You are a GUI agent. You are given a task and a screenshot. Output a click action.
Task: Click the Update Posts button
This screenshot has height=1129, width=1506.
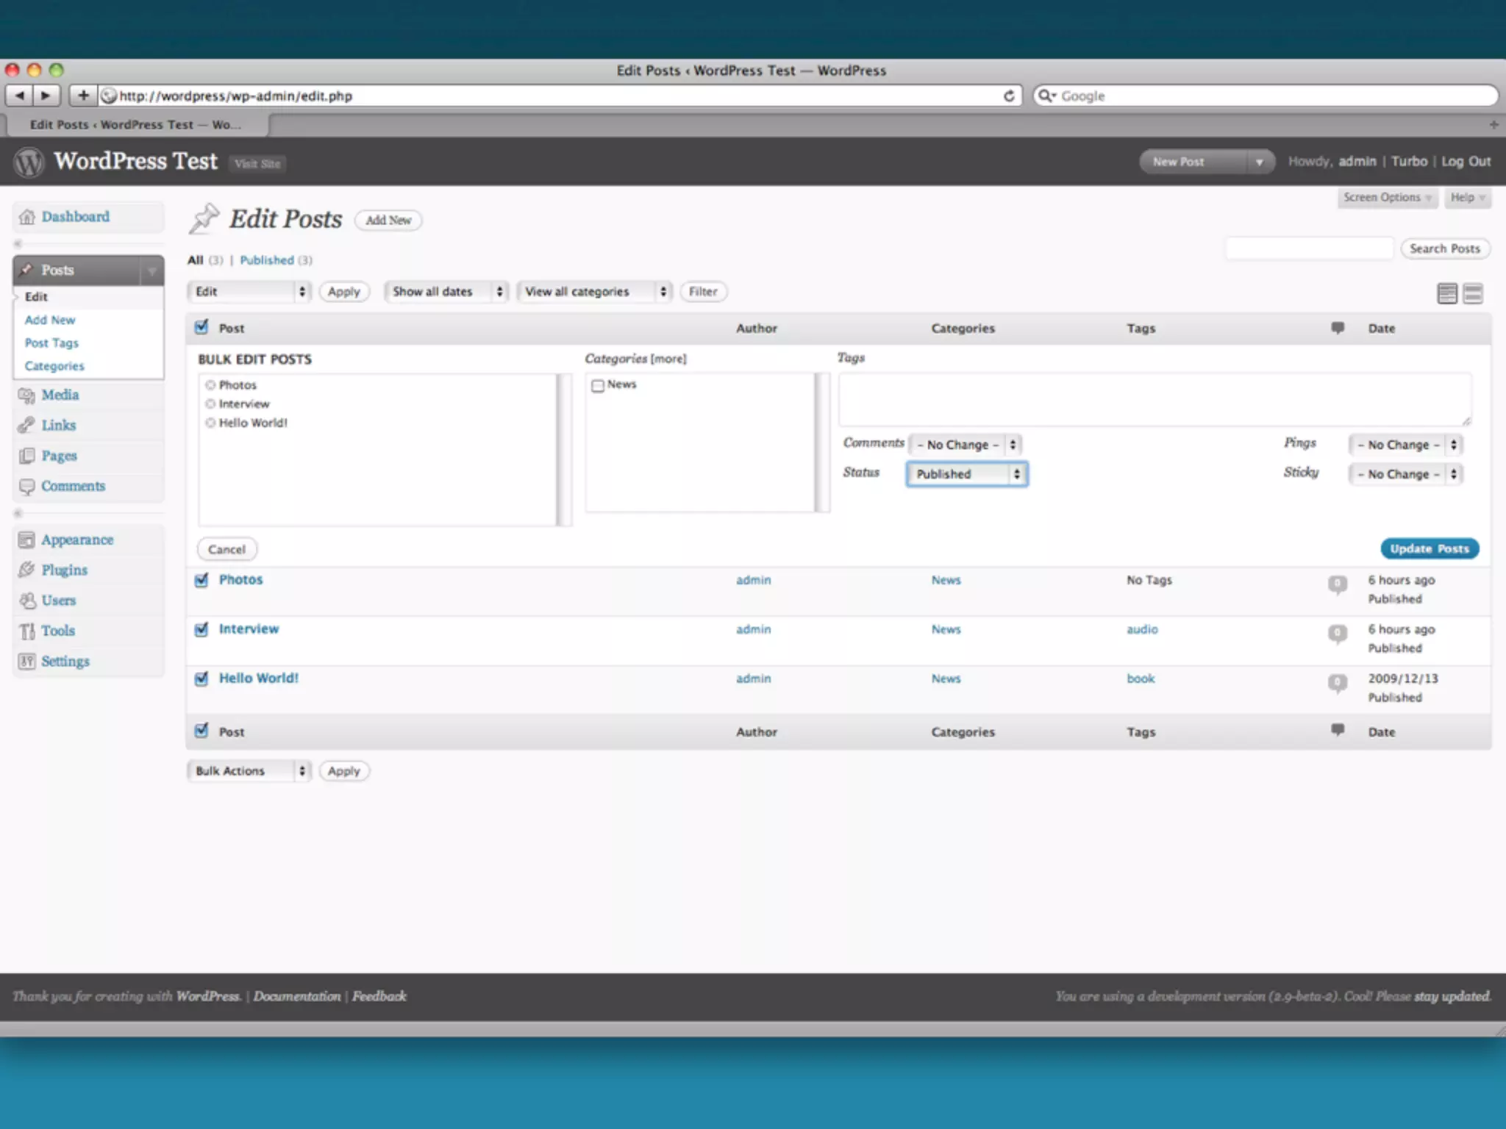pyautogui.click(x=1429, y=548)
